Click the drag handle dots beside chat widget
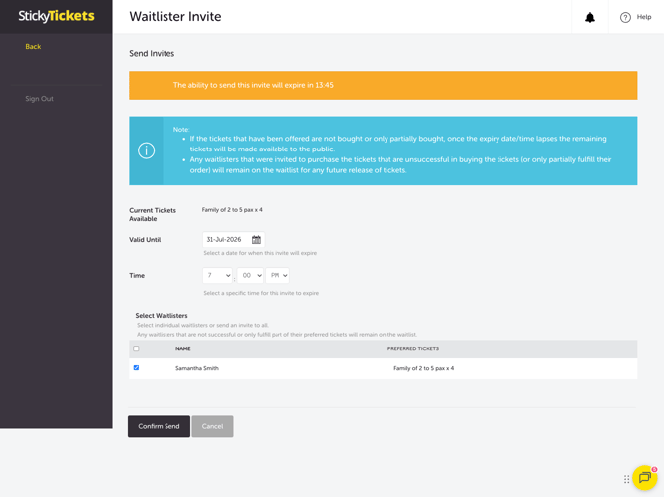 (x=626, y=479)
